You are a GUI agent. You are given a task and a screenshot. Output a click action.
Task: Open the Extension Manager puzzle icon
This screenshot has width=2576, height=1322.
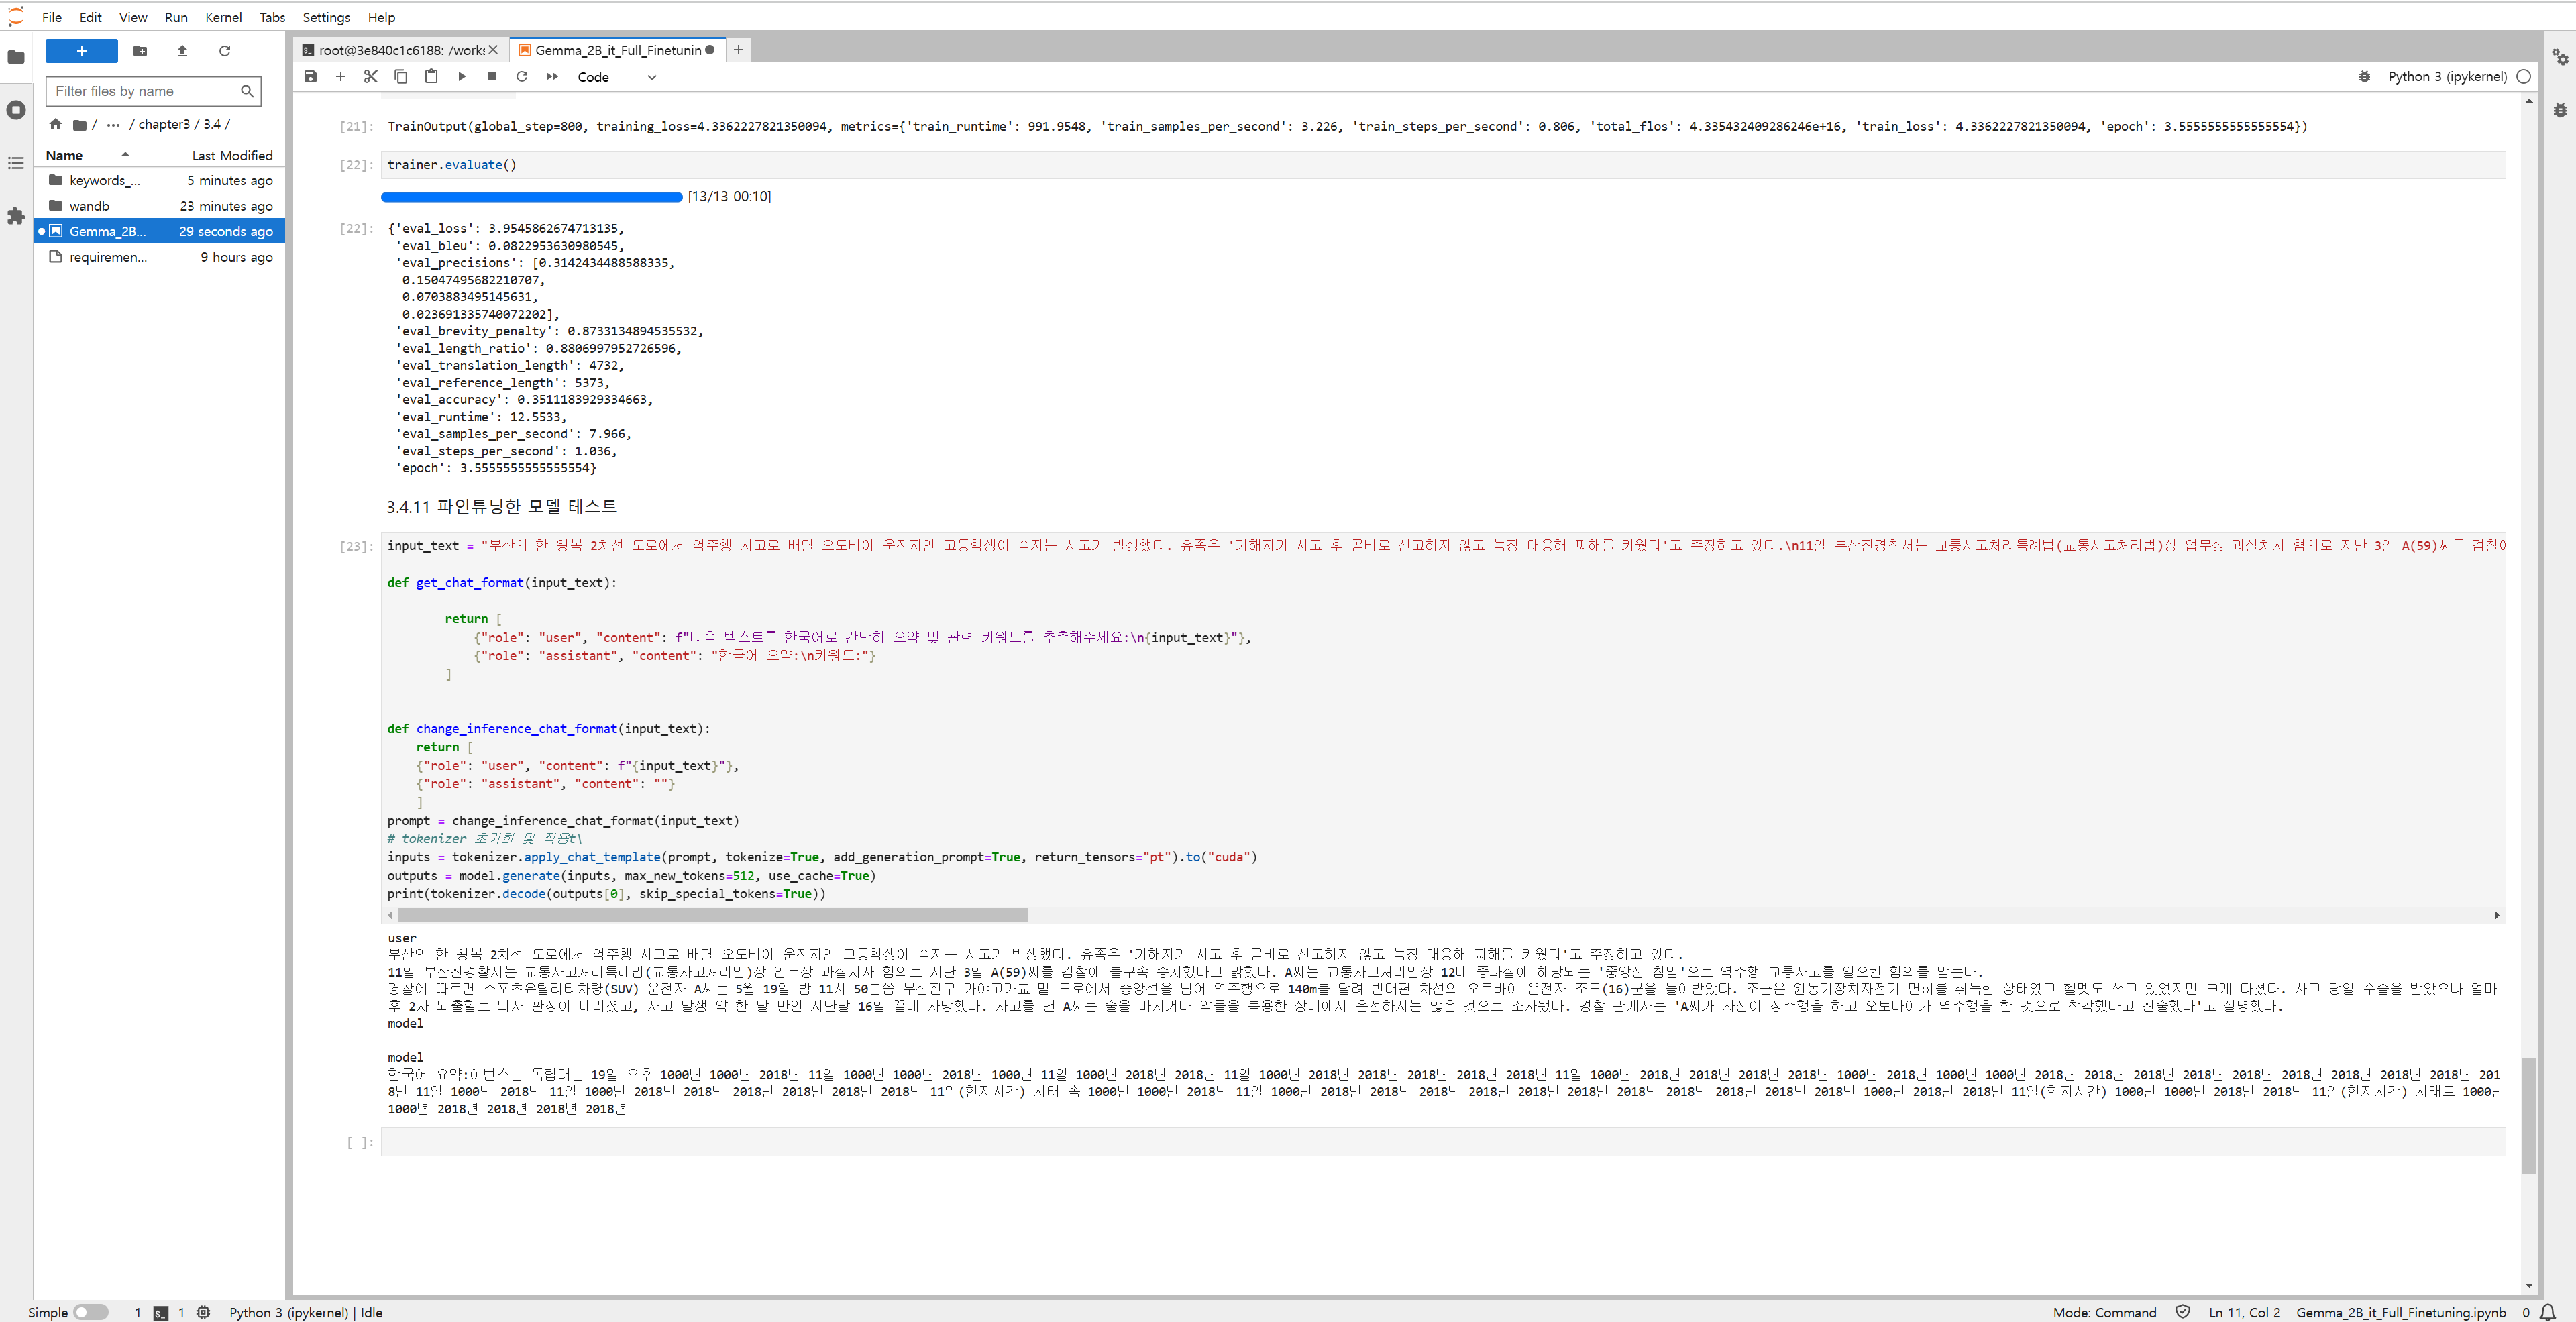(x=16, y=216)
